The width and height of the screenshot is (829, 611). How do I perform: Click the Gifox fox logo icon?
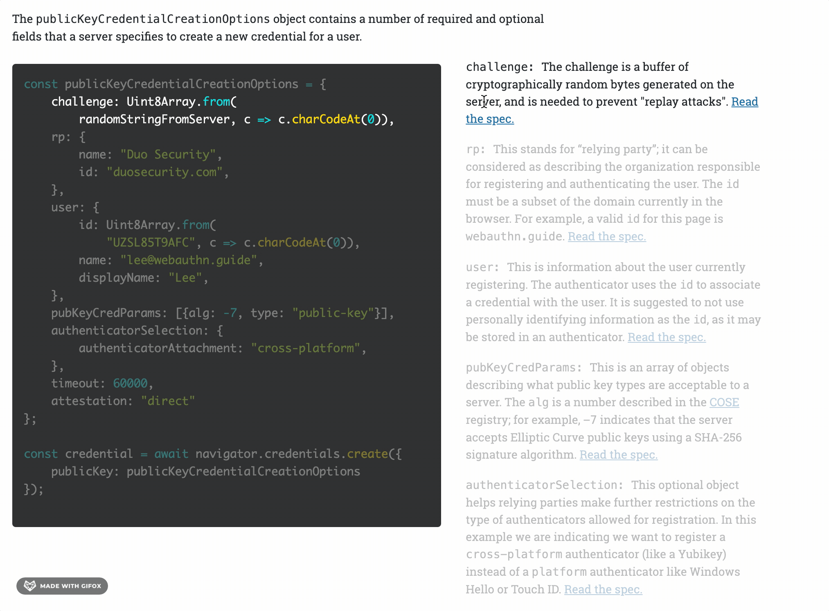[30, 586]
